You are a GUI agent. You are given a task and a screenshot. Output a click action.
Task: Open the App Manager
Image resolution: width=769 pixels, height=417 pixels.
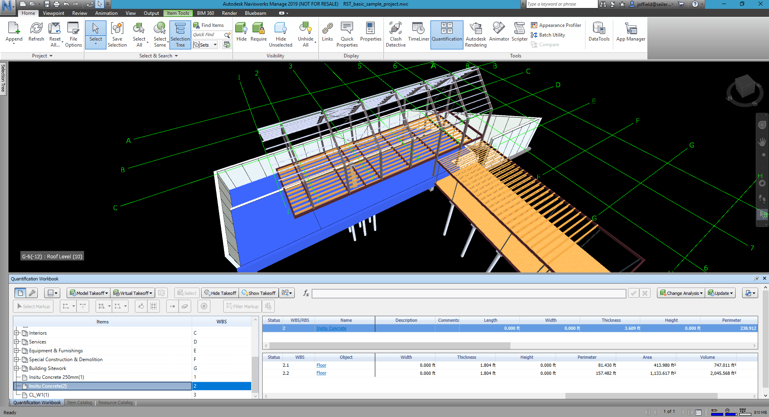click(630, 32)
